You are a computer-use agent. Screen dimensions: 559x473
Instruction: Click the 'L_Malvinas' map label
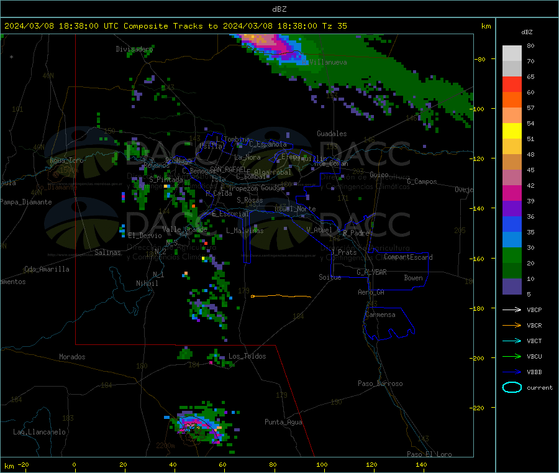pos(245,231)
